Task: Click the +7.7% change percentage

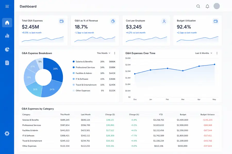Action: coord(134,136)
